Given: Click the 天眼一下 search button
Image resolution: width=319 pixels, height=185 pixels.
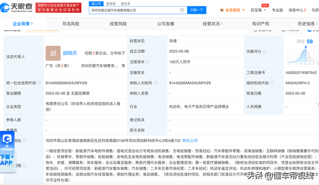Looking at the screenshot, I should [196, 10].
